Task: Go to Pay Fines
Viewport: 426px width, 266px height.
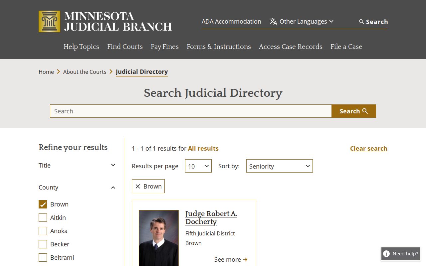Action: coord(165,47)
